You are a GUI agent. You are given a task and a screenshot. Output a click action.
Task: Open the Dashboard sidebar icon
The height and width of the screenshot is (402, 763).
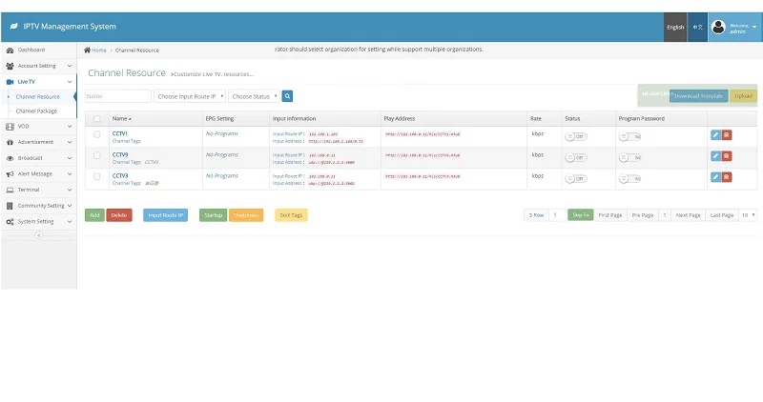click(10, 50)
